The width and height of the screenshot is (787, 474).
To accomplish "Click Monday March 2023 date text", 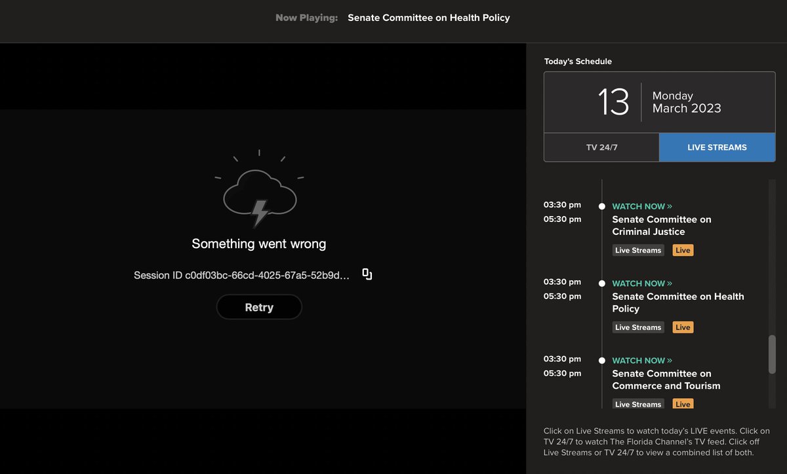I will point(687,102).
